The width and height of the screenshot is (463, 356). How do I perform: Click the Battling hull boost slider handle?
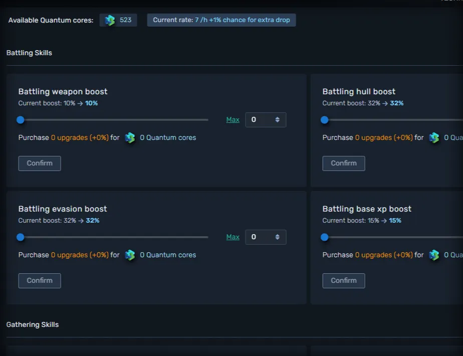pyautogui.click(x=324, y=120)
